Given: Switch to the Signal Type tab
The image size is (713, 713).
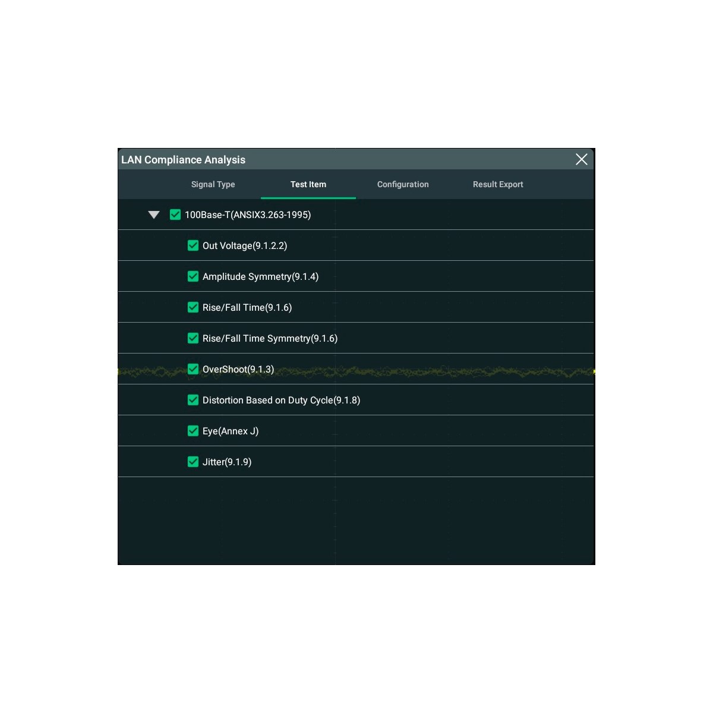Looking at the screenshot, I should [213, 185].
